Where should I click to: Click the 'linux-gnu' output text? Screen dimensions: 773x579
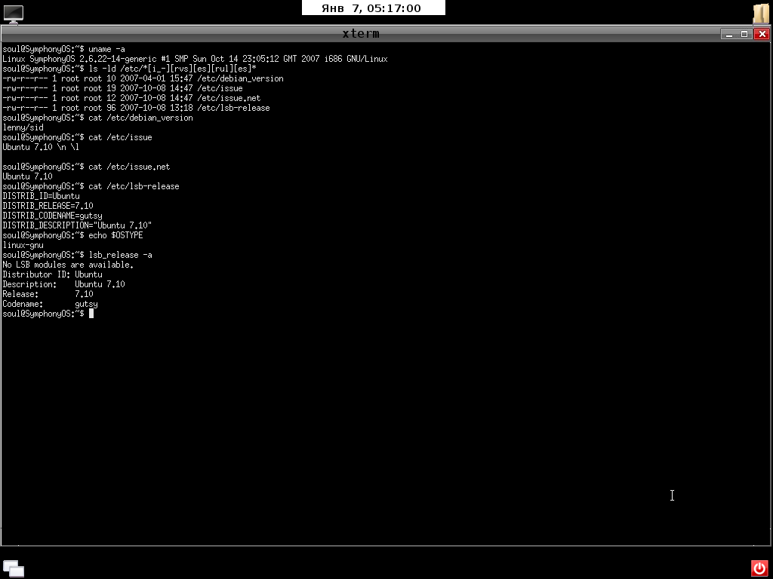pyautogui.click(x=23, y=245)
